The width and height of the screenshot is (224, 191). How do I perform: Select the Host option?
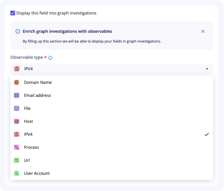[x=28, y=121]
